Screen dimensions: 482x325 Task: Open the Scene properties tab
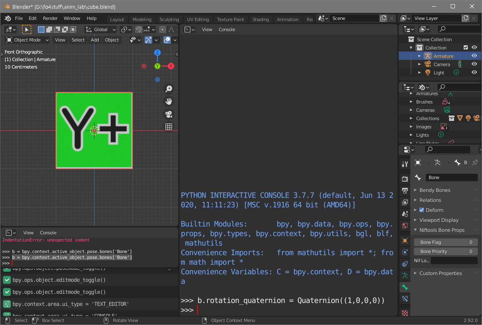click(x=405, y=214)
